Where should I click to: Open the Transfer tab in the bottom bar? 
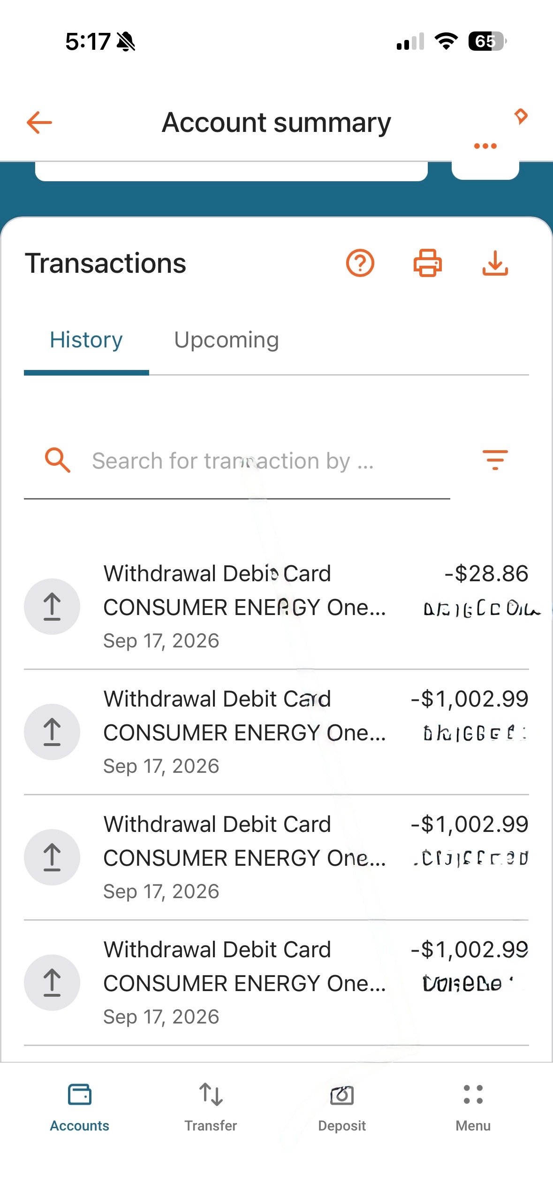211,1108
